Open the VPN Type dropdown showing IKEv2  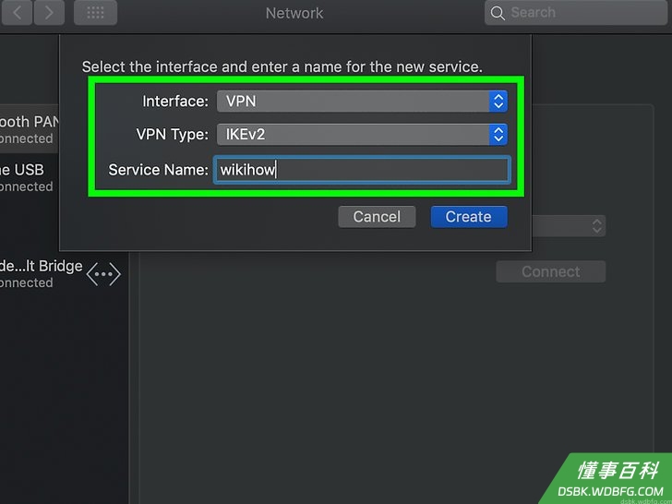pos(362,135)
